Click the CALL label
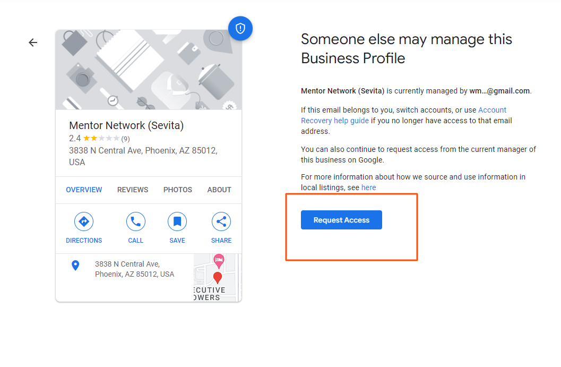The height and width of the screenshot is (367, 561). [x=135, y=240]
